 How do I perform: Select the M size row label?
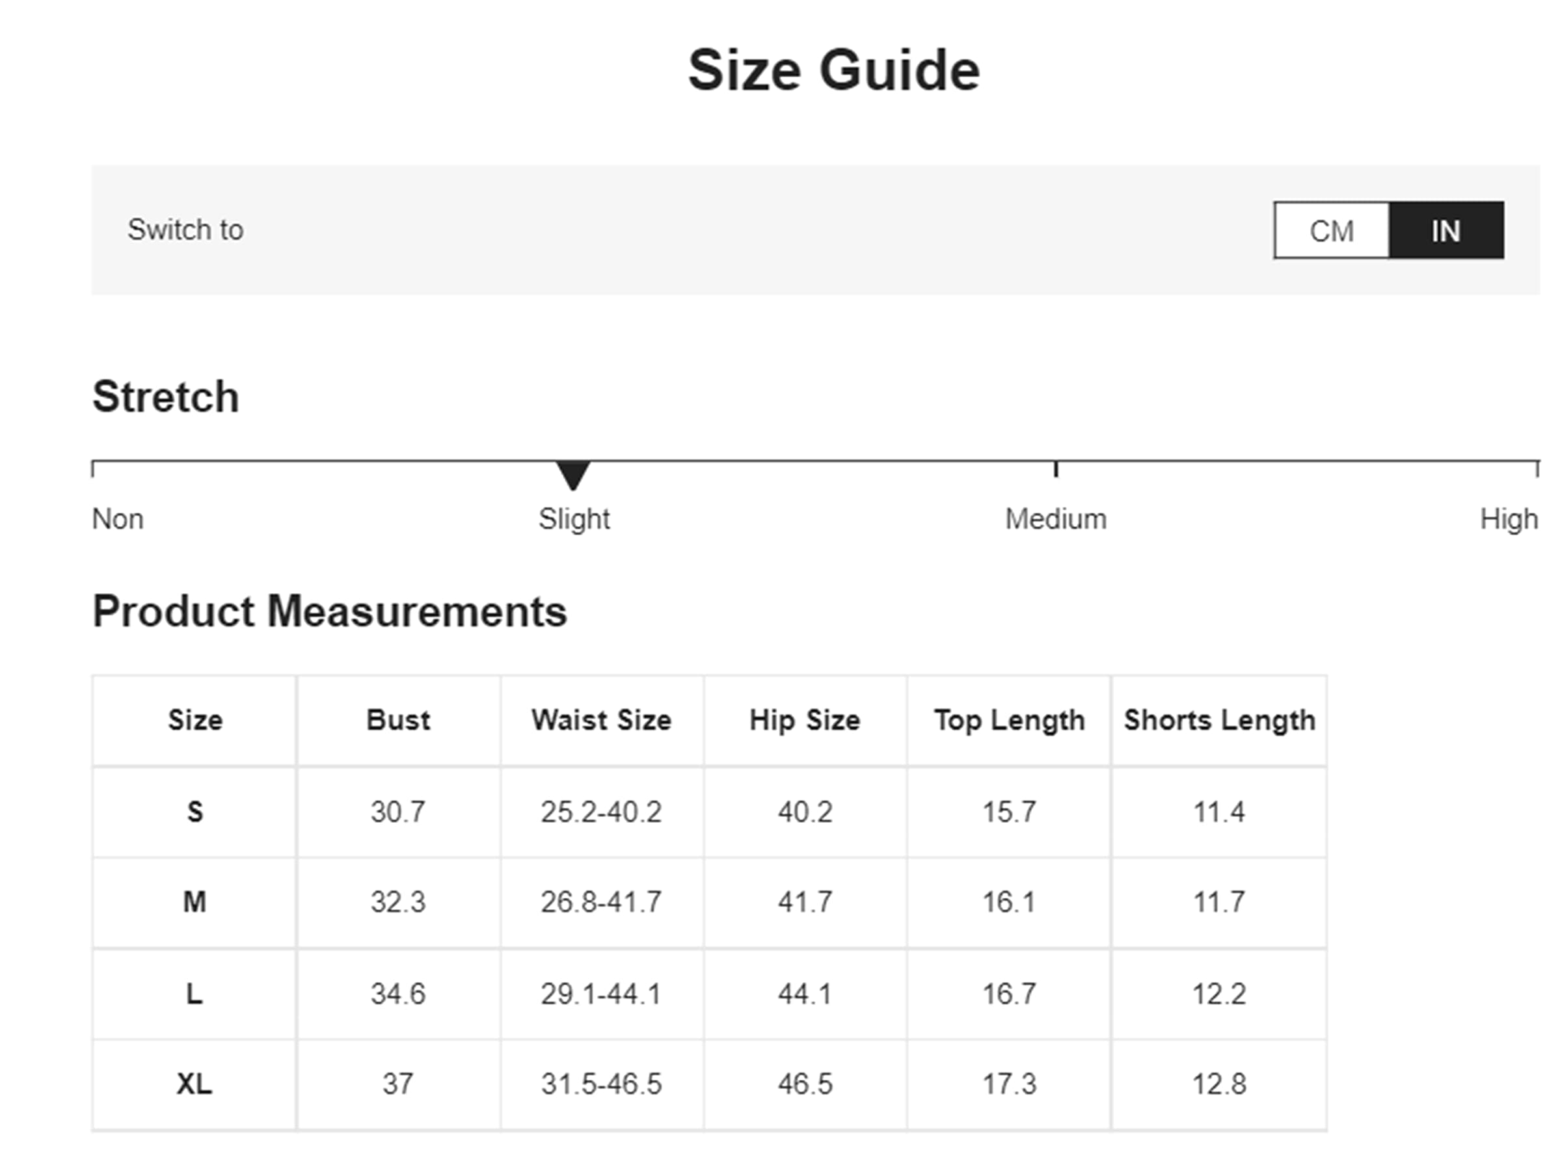pyautogui.click(x=195, y=901)
